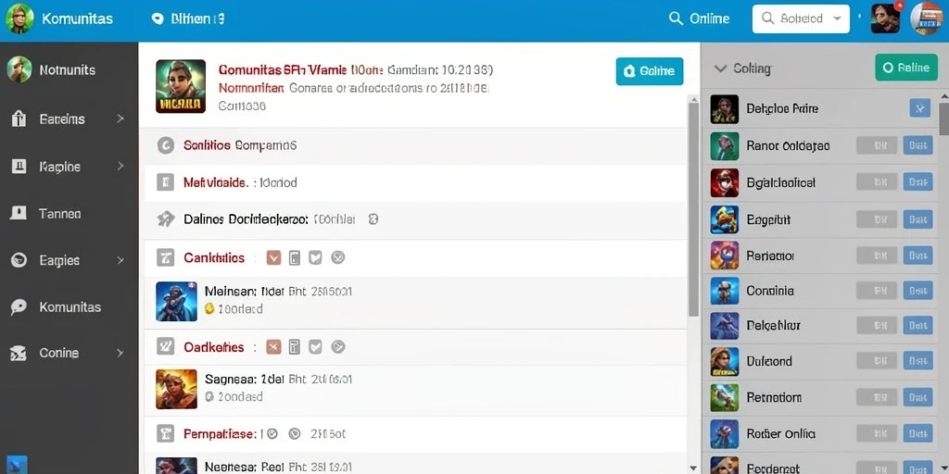Click the rightmost round avatar in the top bar

coord(926,19)
